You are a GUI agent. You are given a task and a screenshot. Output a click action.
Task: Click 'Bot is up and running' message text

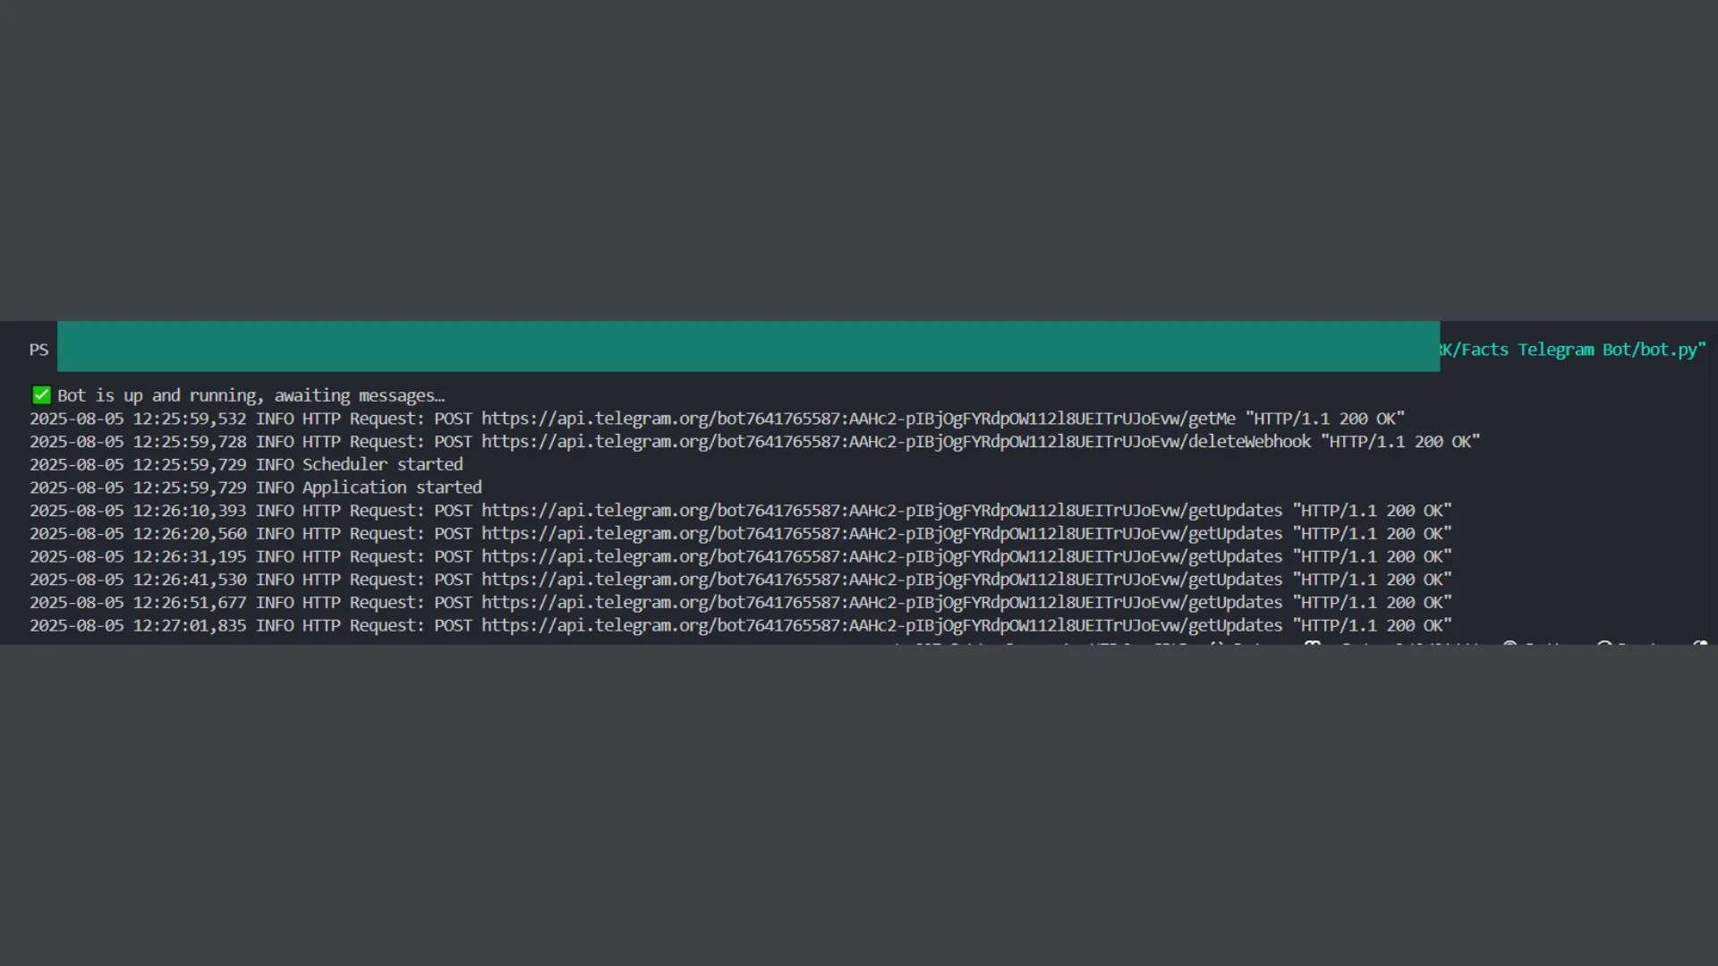click(x=251, y=395)
